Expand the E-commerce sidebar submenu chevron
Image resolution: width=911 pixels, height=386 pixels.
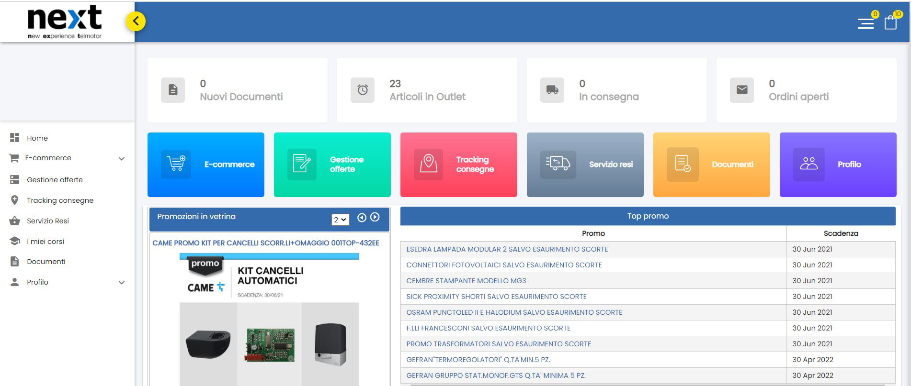click(122, 159)
